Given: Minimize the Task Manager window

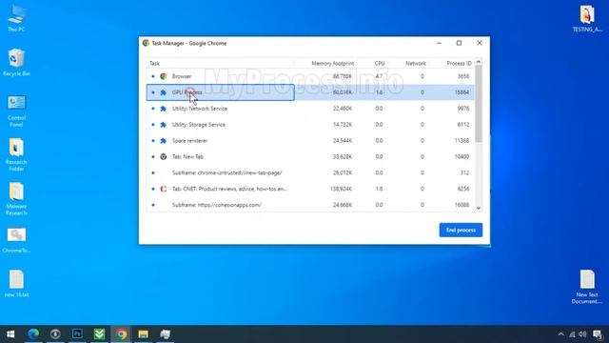Looking at the screenshot, I should tap(439, 43).
